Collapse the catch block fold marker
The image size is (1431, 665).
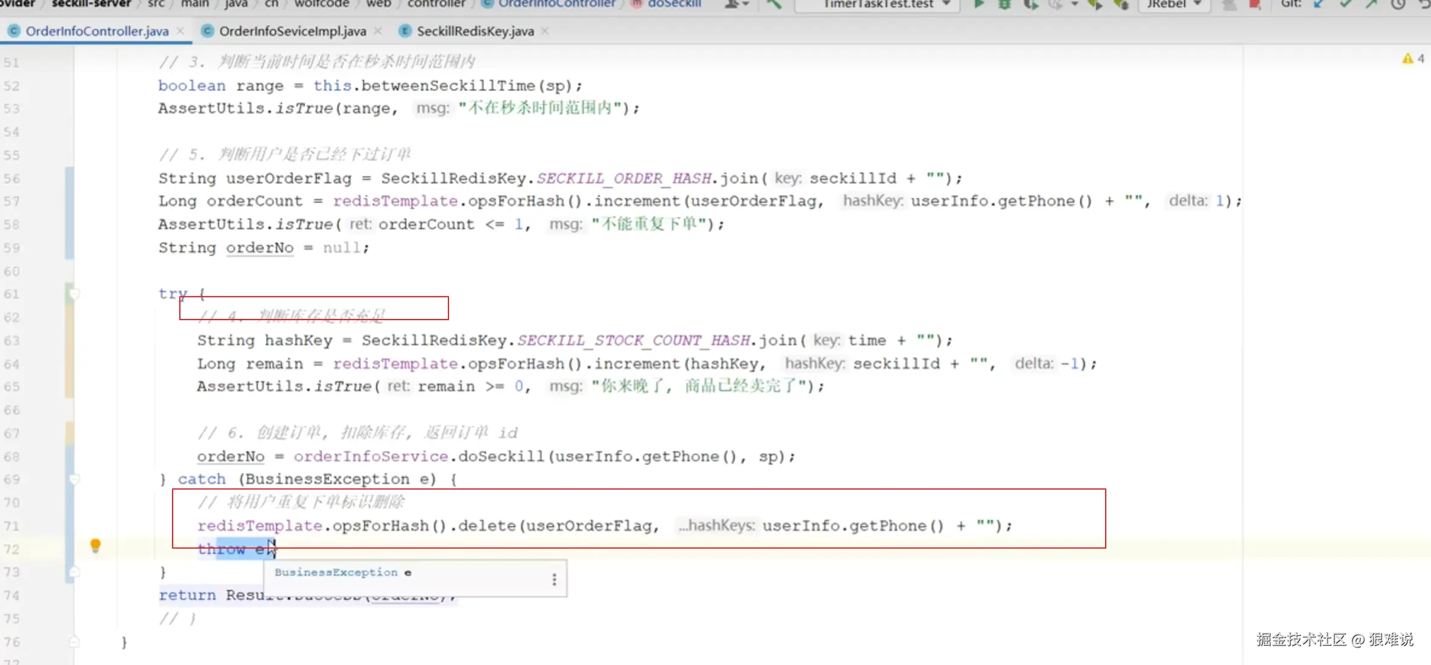(74, 479)
